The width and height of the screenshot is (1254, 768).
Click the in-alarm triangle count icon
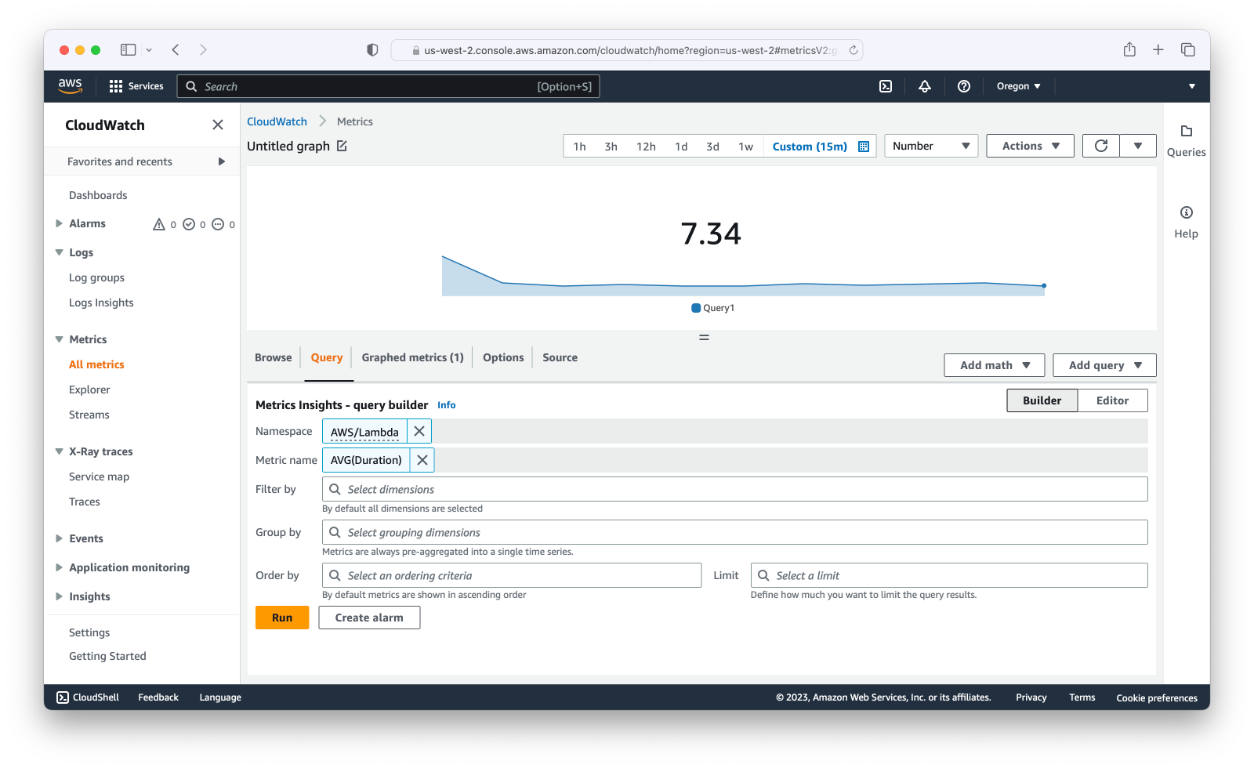pos(159,224)
